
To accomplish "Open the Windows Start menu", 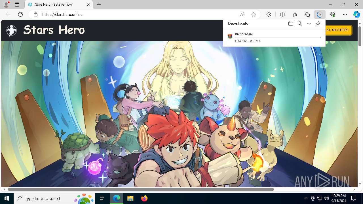I will pyautogui.click(x=7, y=198).
